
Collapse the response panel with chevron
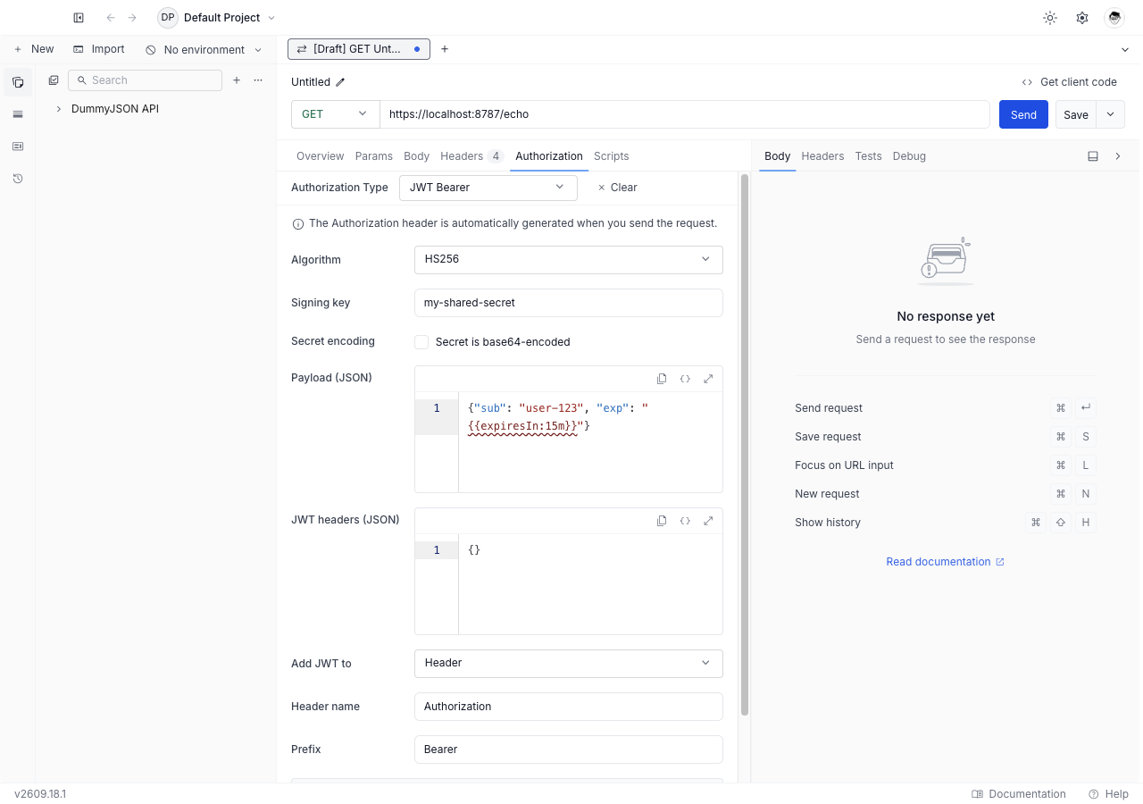pos(1118,156)
